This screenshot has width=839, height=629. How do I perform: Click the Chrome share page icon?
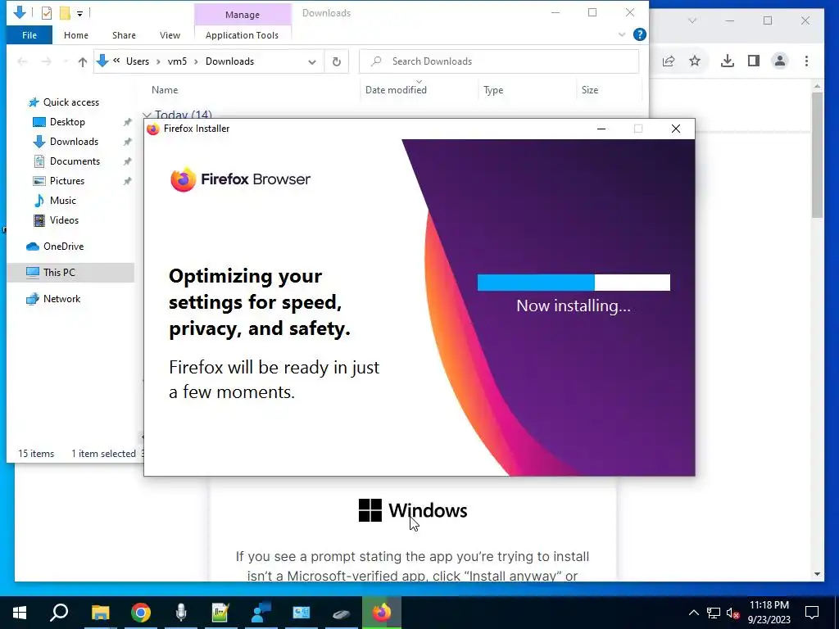(669, 61)
